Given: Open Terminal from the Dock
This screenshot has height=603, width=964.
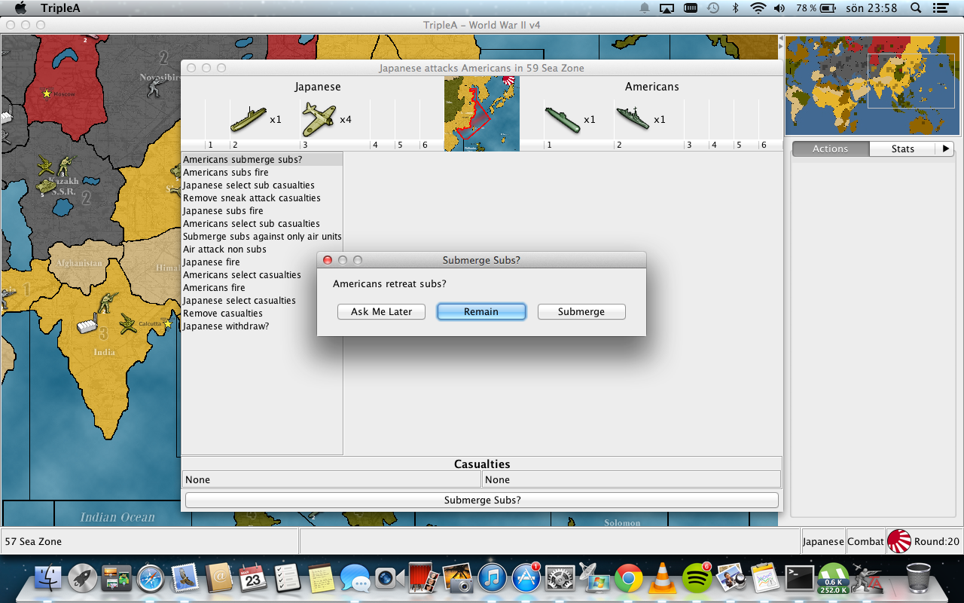Looking at the screenshot, I should 799,578.
